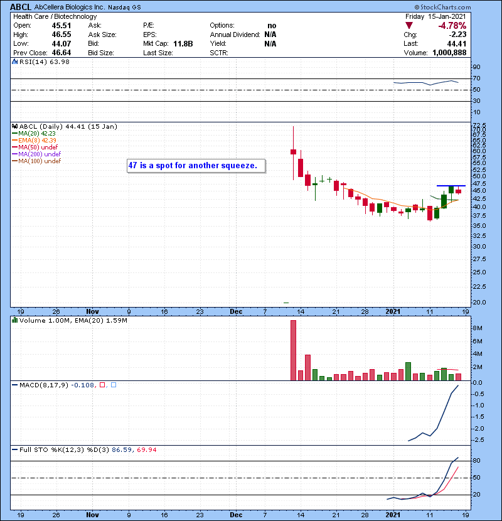502x521 pixels.
Task: Click the 80 mark on stochastic axis
Action: [476, 461]
